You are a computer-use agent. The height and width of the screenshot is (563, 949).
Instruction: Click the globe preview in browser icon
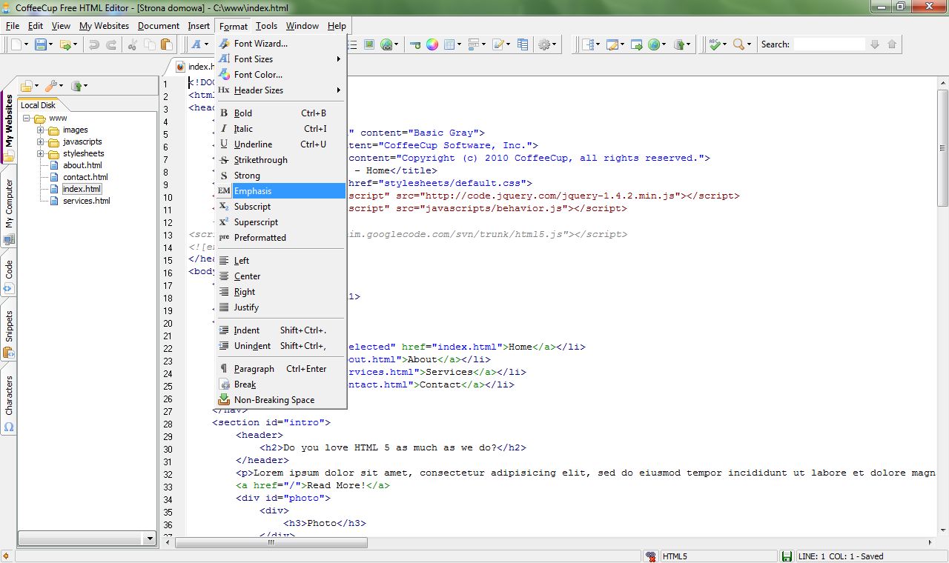(x=653, y=44)
